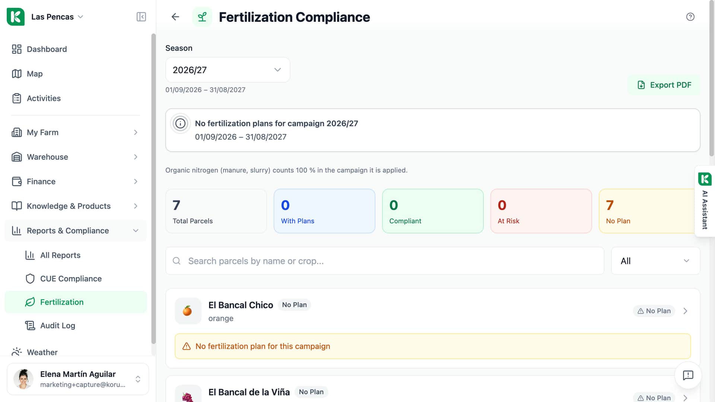The width and height of the screenshot is (715, 402).
Task: Open the Weather page
Action: 76,352
